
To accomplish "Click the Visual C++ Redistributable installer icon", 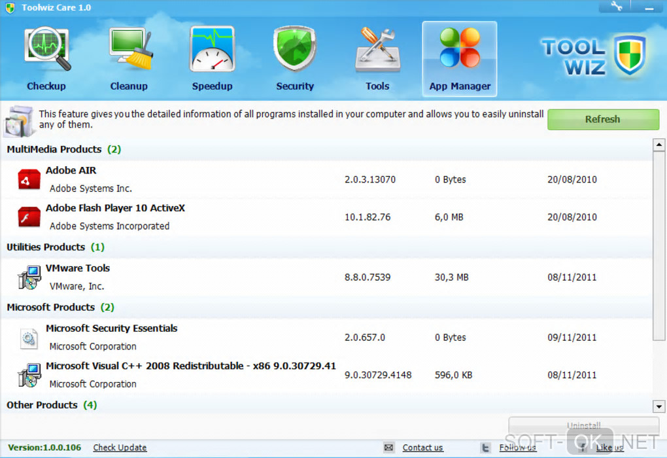I will coord(29,374).
